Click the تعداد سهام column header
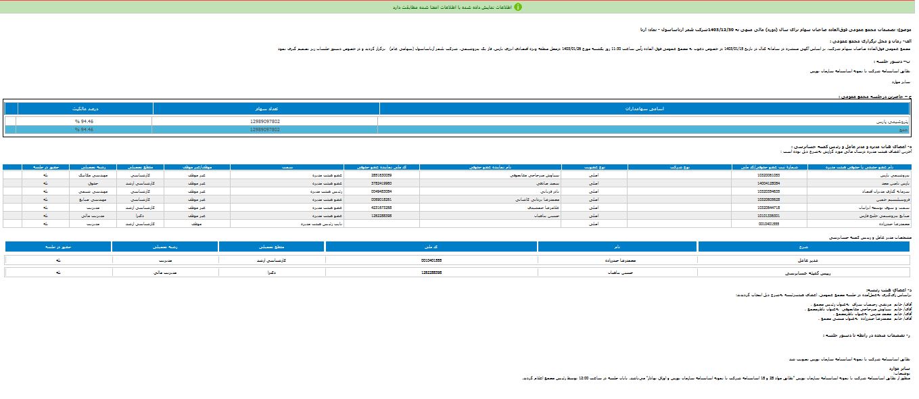Image resolution: width=919 pixels, height=399 pixels. [x=266, y=108]
